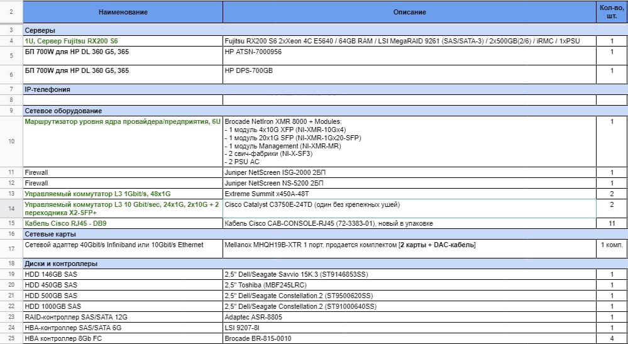
Task: Click the 'IP-телефония' section row
Action: click(x=325, y=89)
